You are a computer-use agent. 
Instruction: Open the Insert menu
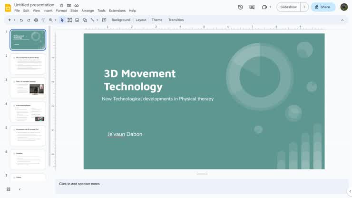coord(48,10)
